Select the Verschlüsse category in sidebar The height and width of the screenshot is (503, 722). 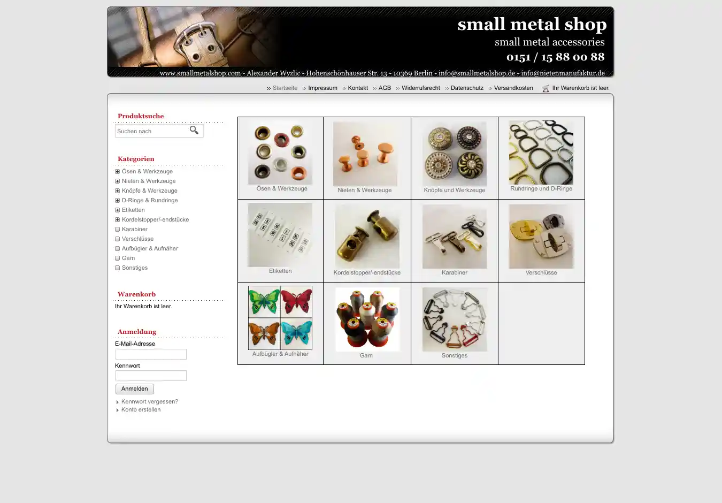(137, 239)
